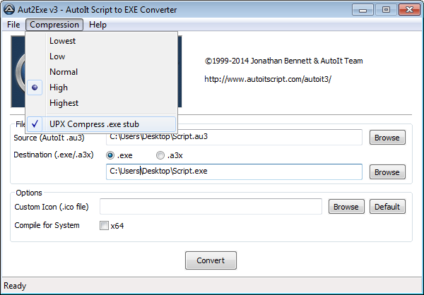Select Low compression level
424x295 pixels.
pos(101,56)
